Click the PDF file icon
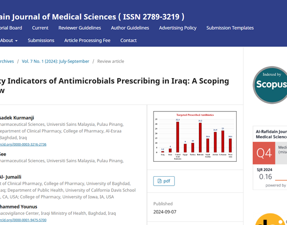The image size is (287, 225). pos(159,181)
